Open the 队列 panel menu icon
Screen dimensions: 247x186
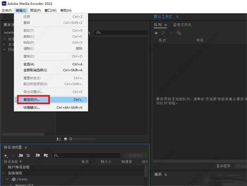click(165, 25)
